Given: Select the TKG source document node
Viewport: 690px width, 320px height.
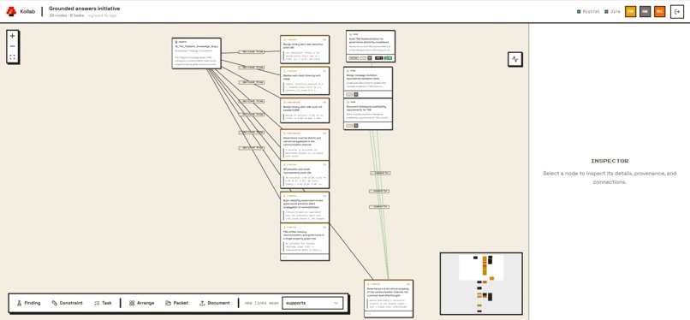Looking at the screenshot, I should click(196, 53).
